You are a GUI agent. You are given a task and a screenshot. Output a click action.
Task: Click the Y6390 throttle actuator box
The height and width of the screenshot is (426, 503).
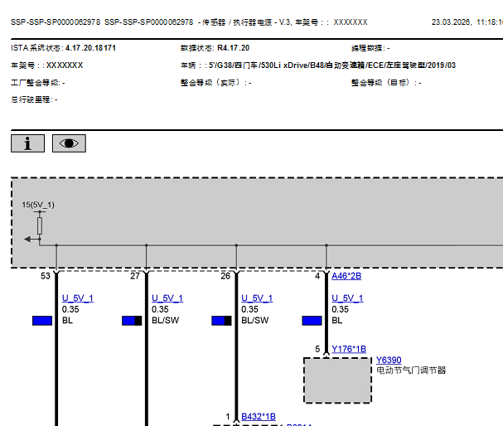pyautogui.click(x=337, y=380)
